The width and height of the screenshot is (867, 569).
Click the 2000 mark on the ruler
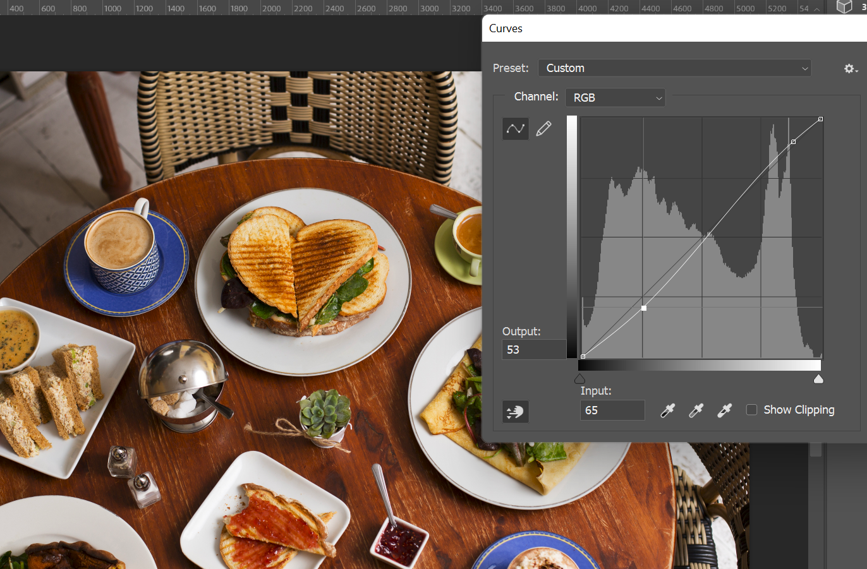point(272,8)
